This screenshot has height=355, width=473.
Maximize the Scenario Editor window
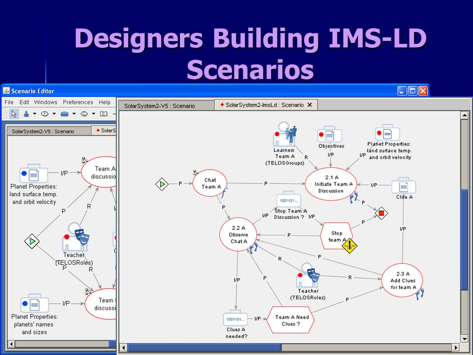pyautogui.click(x=412, y=91)
